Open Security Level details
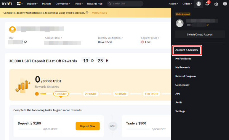This screenshot has height=140, width=229. (150, 38)
